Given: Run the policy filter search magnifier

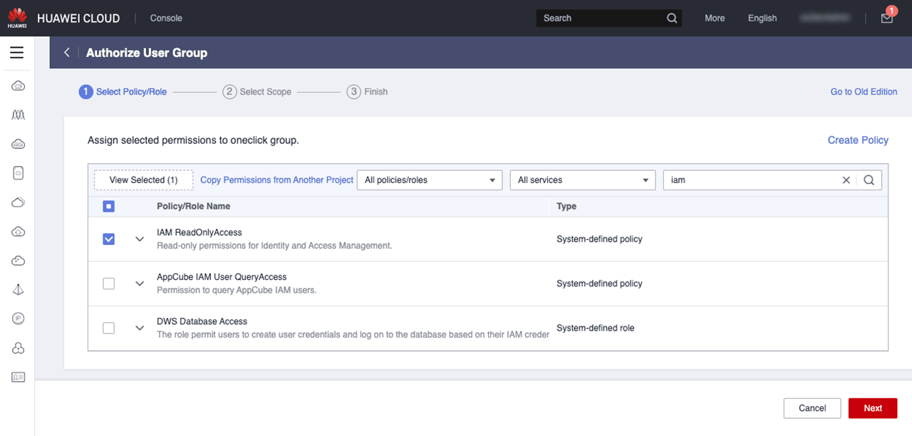Looking at the screenshot, I should pos(869,180).
